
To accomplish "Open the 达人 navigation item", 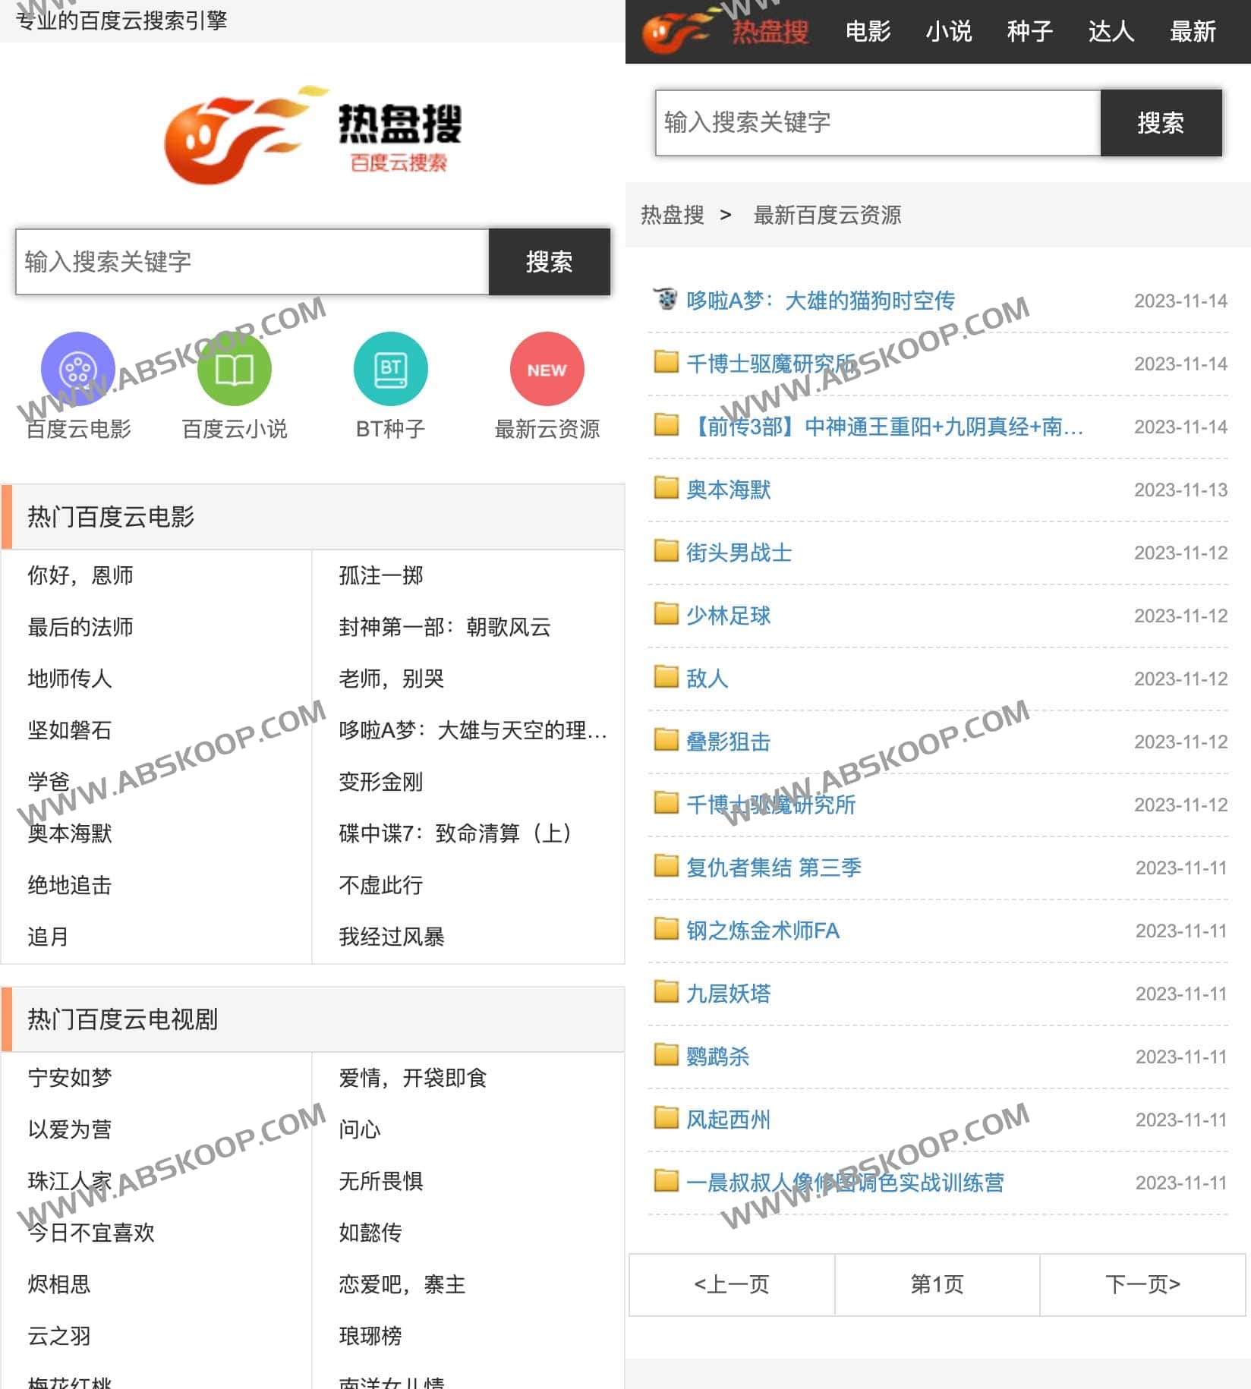I will point(1111,32).
